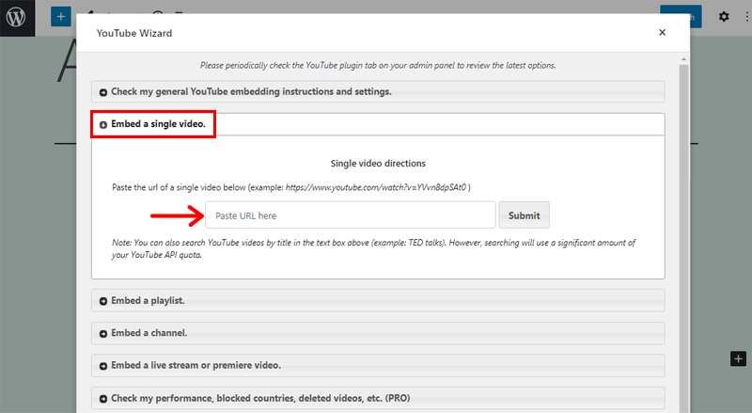Viewport: 752px width, 413px height.
Task: Expand 'Check my general YouTube embedding instructions' section
Action: click(378, 91)
